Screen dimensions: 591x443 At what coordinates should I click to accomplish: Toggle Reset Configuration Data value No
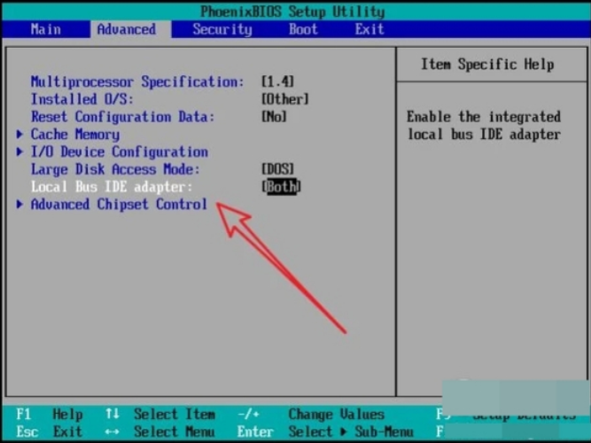point(274,117)
